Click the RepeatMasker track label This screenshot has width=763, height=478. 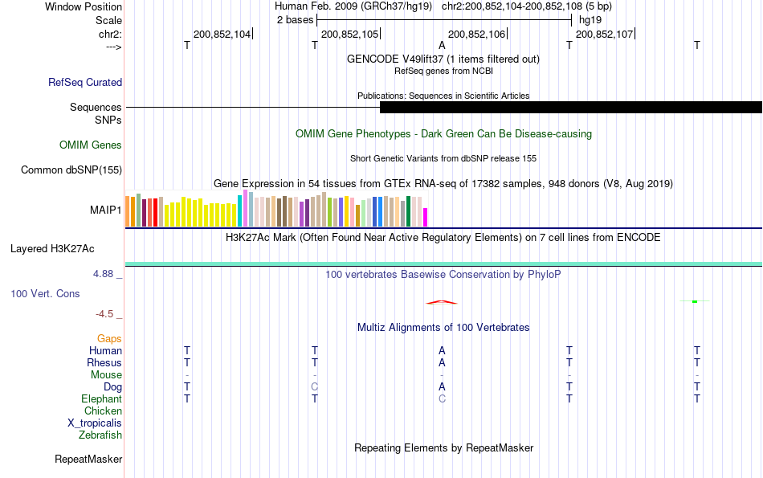[x=88, y=459]
